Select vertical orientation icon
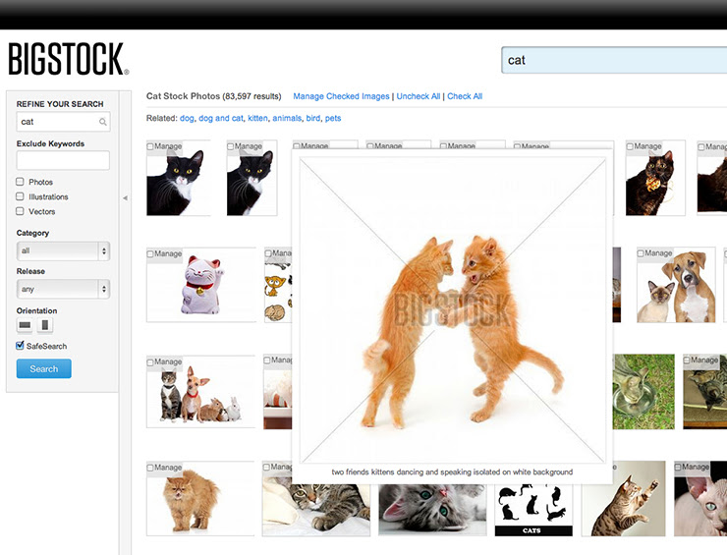This screenshot has height=555, width=727. 45,325
